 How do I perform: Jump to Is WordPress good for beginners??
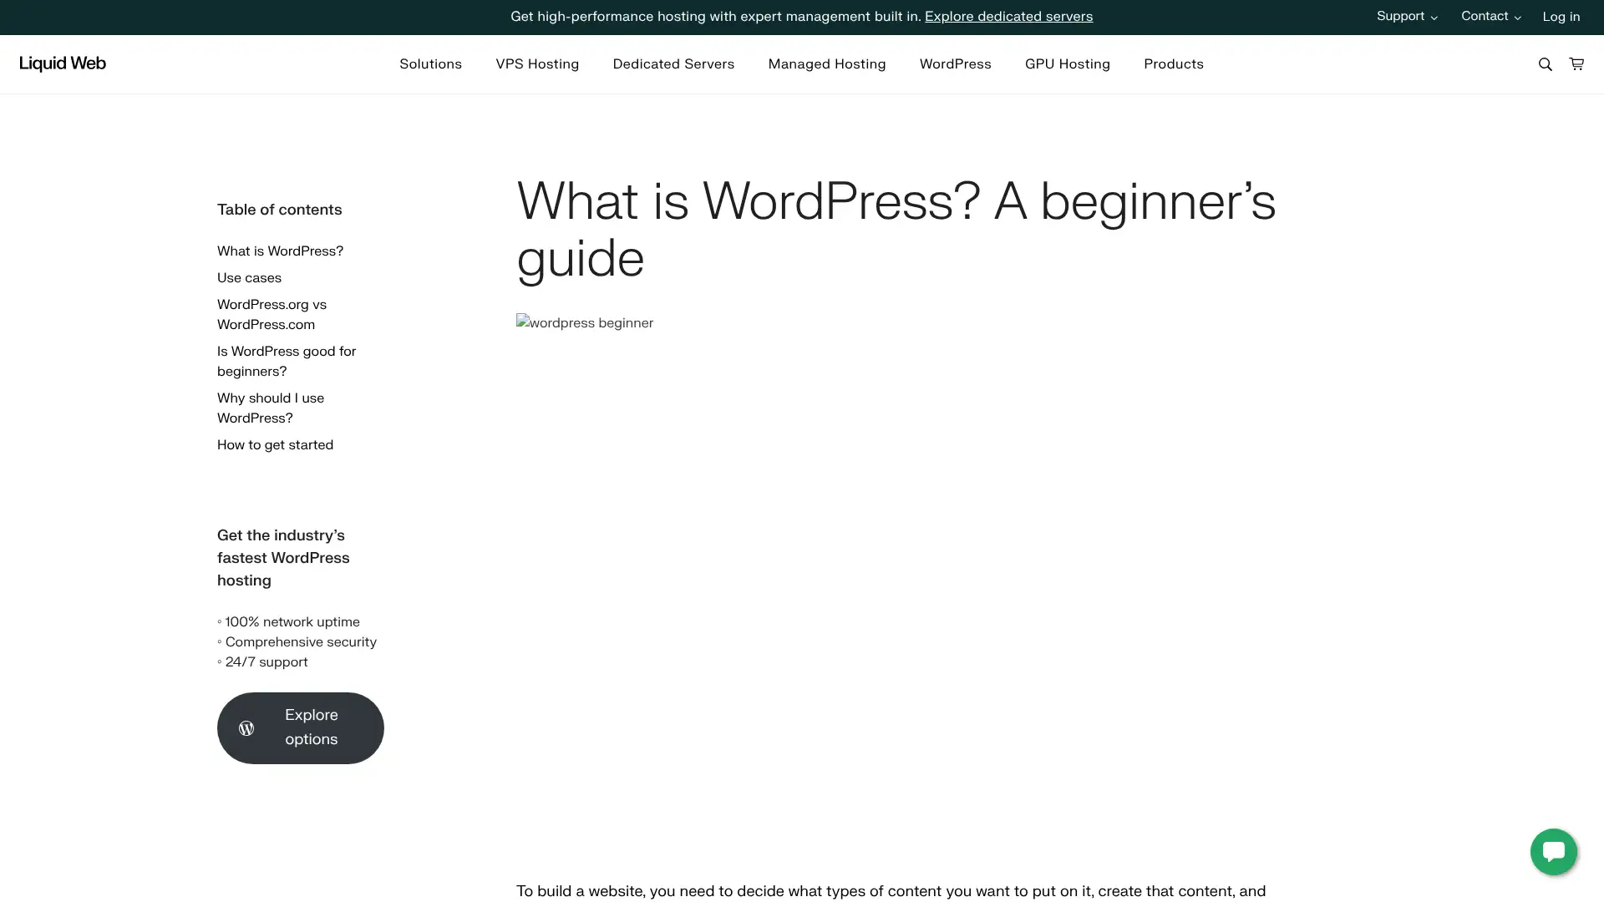click(287, 362)
